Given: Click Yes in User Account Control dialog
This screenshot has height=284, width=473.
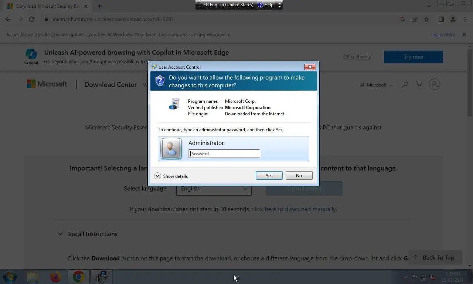Looking at the screenshot, I should [269, 176].
